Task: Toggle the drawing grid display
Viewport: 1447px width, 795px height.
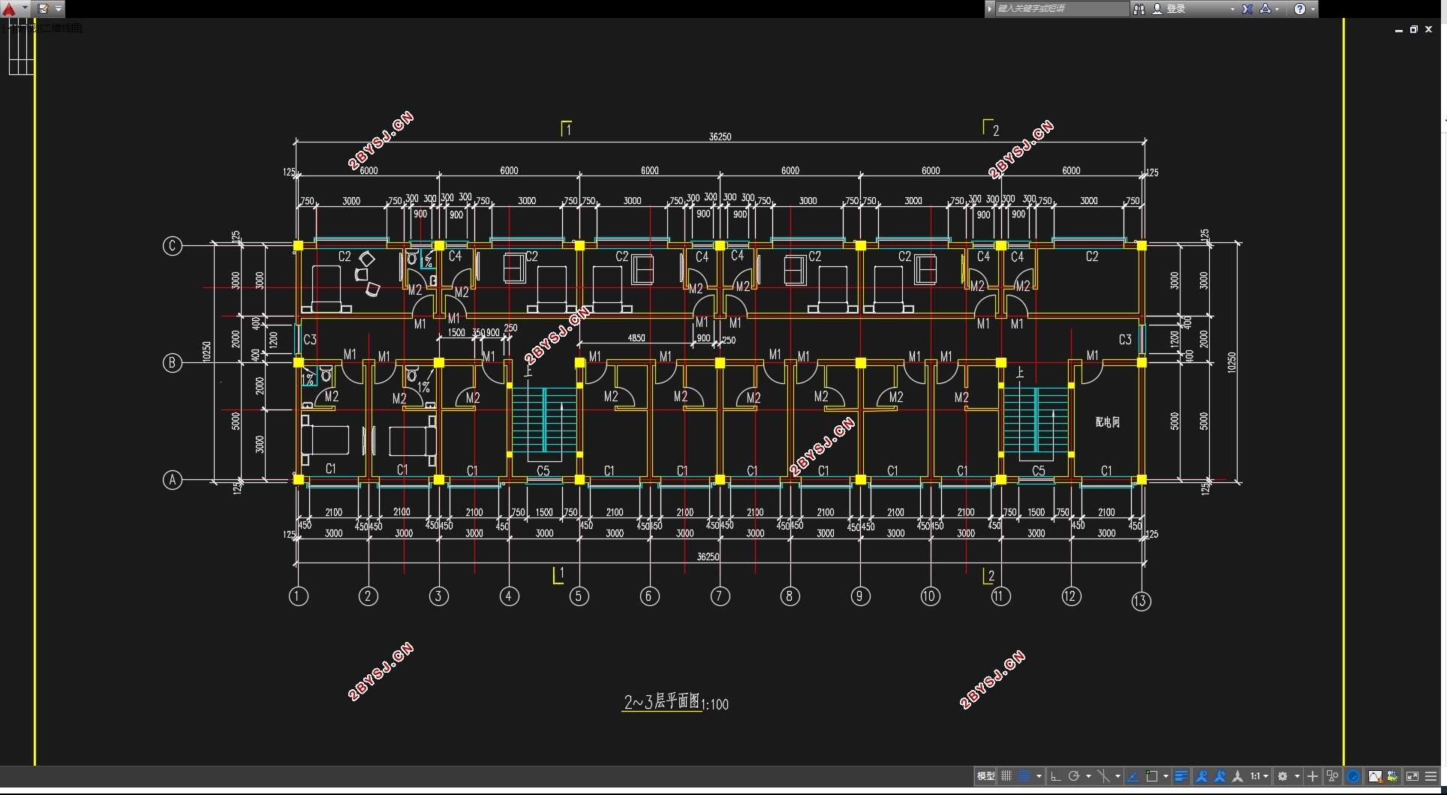Action: [x=1006, y=776]
